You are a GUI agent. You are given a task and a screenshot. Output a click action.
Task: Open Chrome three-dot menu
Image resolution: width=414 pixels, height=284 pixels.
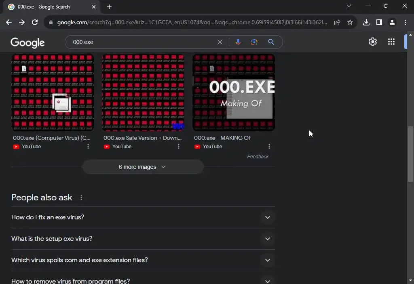point(405,23)
